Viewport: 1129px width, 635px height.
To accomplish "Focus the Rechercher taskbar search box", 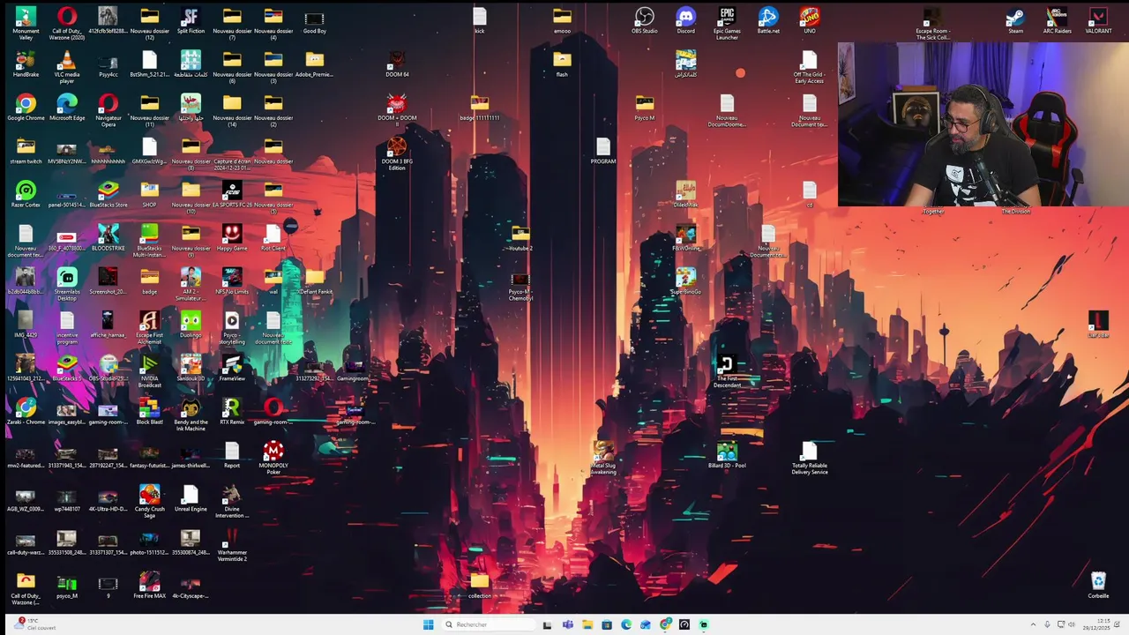I will (x=489, y=624).
